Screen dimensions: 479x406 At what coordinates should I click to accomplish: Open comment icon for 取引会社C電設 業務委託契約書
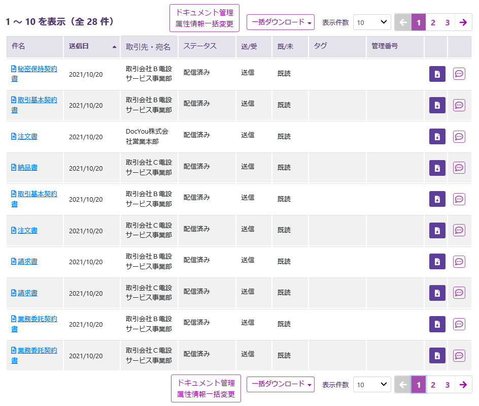[459, 355]
